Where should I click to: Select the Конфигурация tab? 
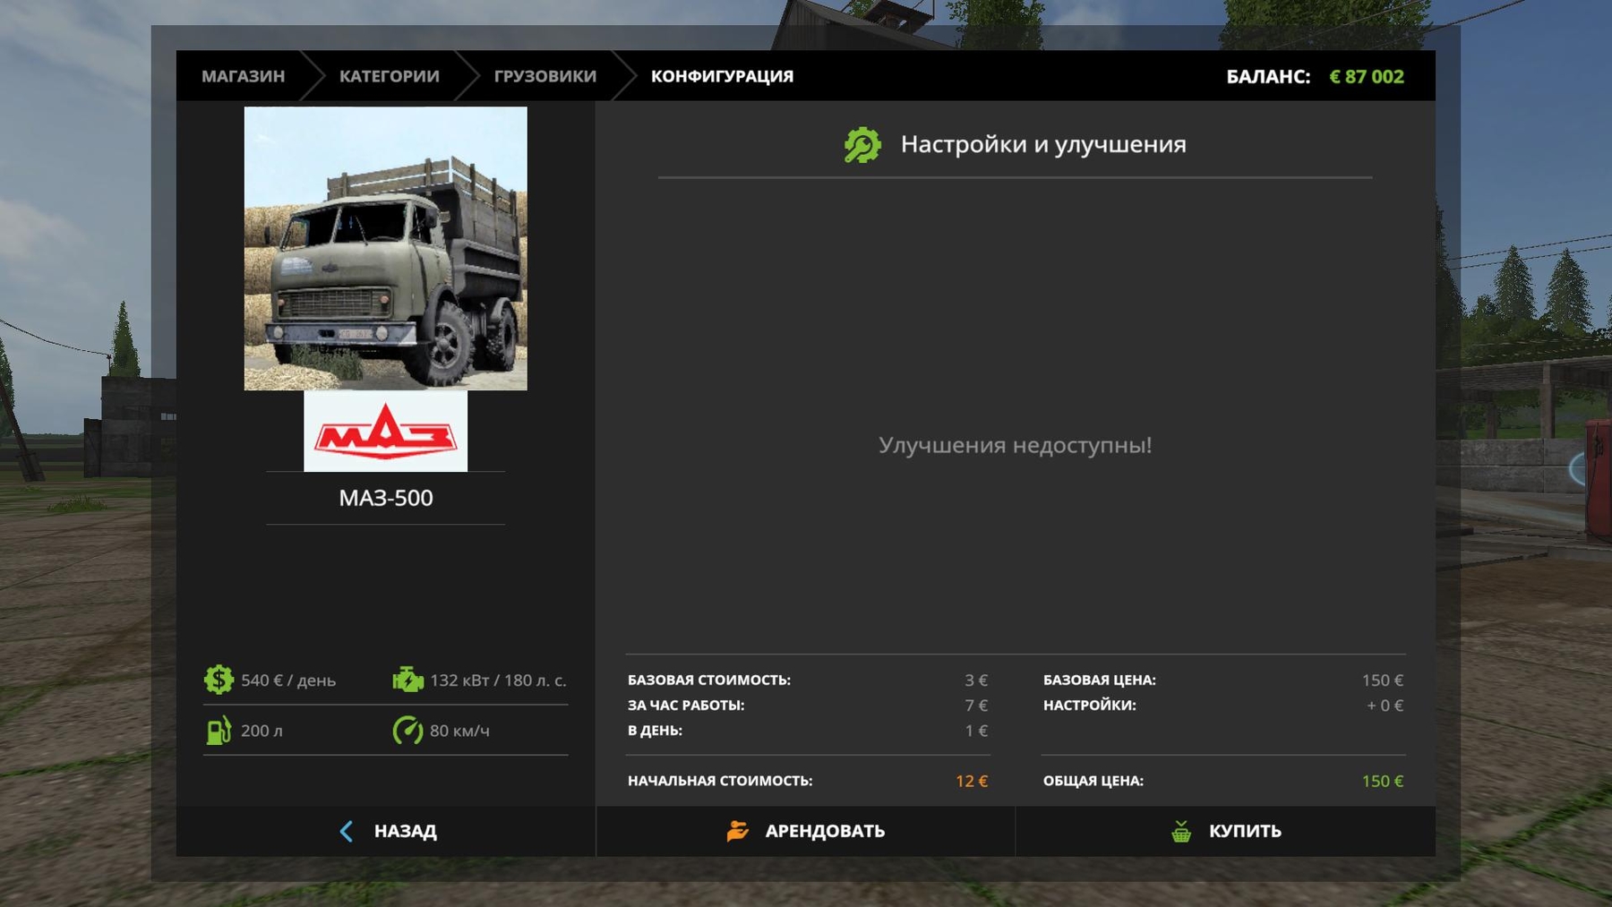pyautogui.click(x=722, y=76)
